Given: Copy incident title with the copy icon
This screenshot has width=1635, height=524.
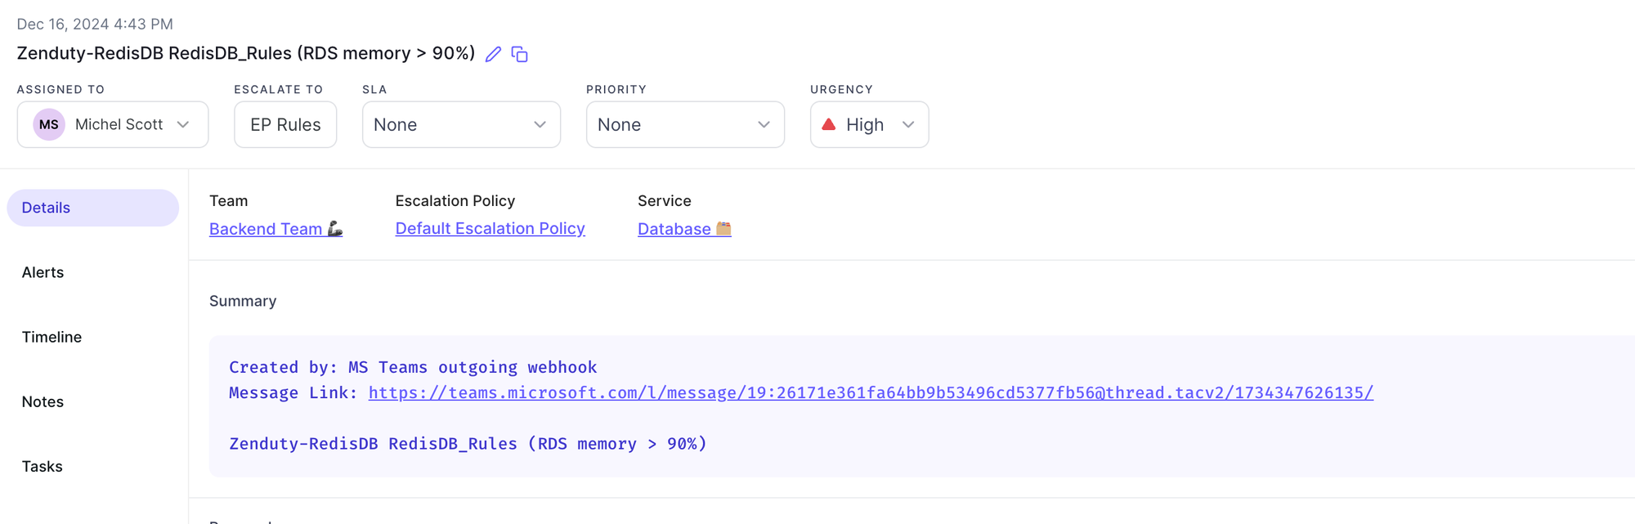Looking at the screenshot, I should pyautogui.click(x=519, y=54).
